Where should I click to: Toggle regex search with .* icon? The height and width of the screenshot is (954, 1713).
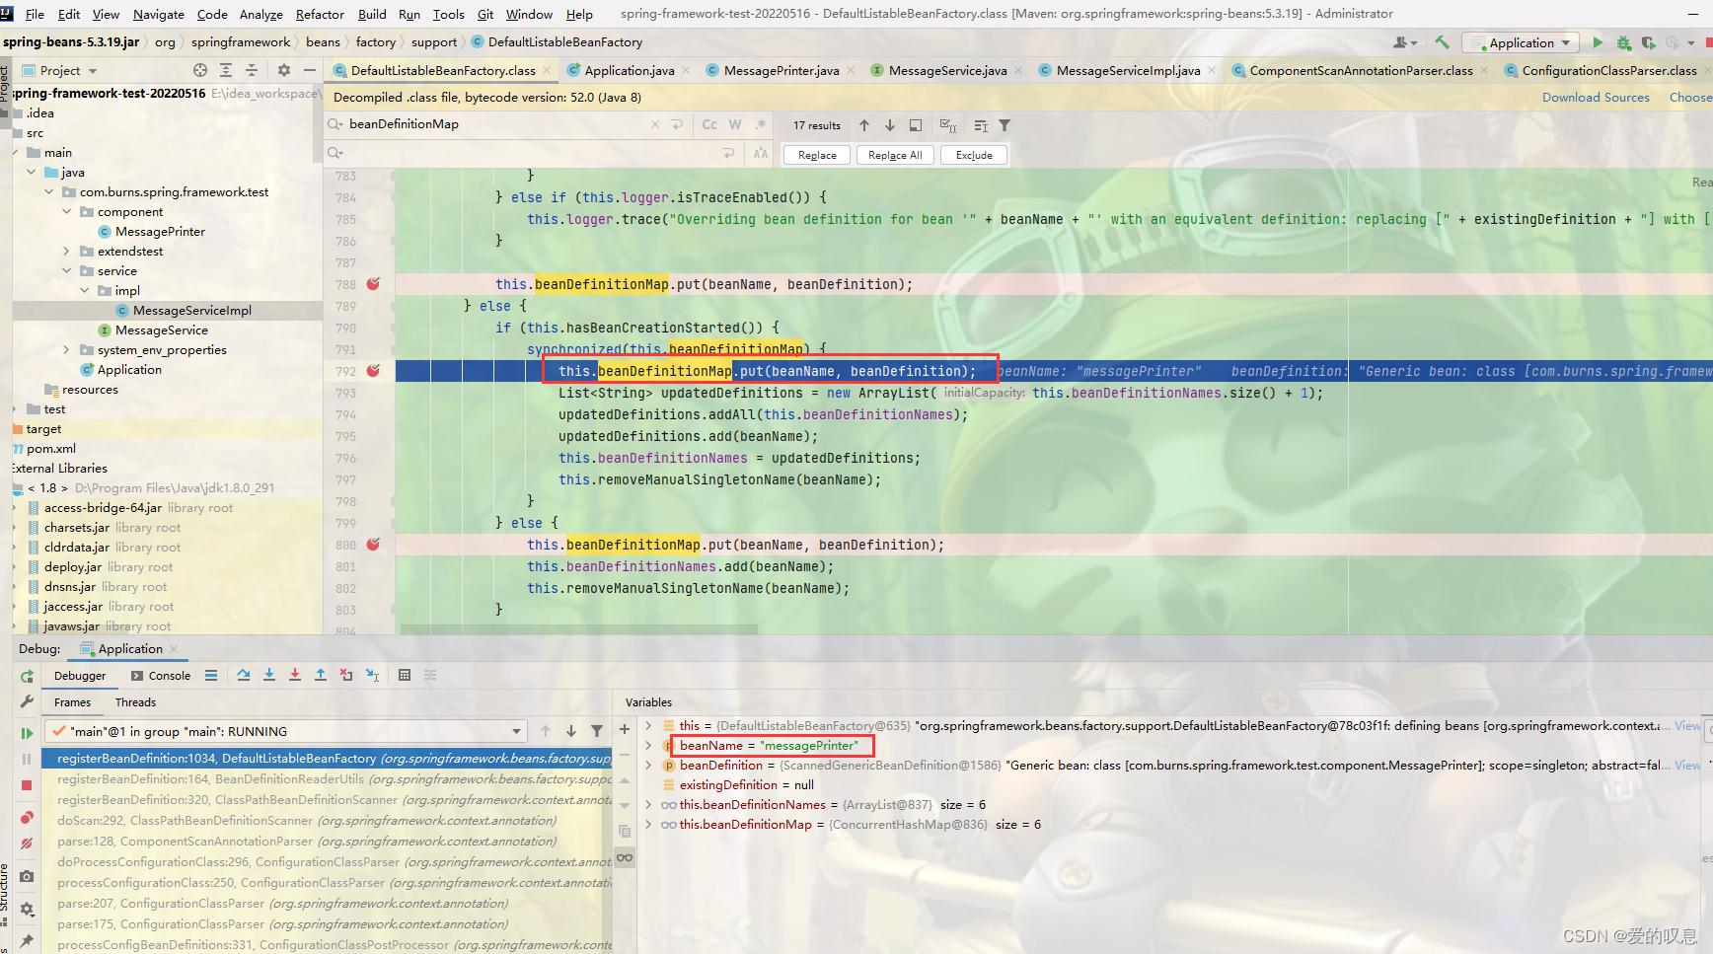[758, 124]
